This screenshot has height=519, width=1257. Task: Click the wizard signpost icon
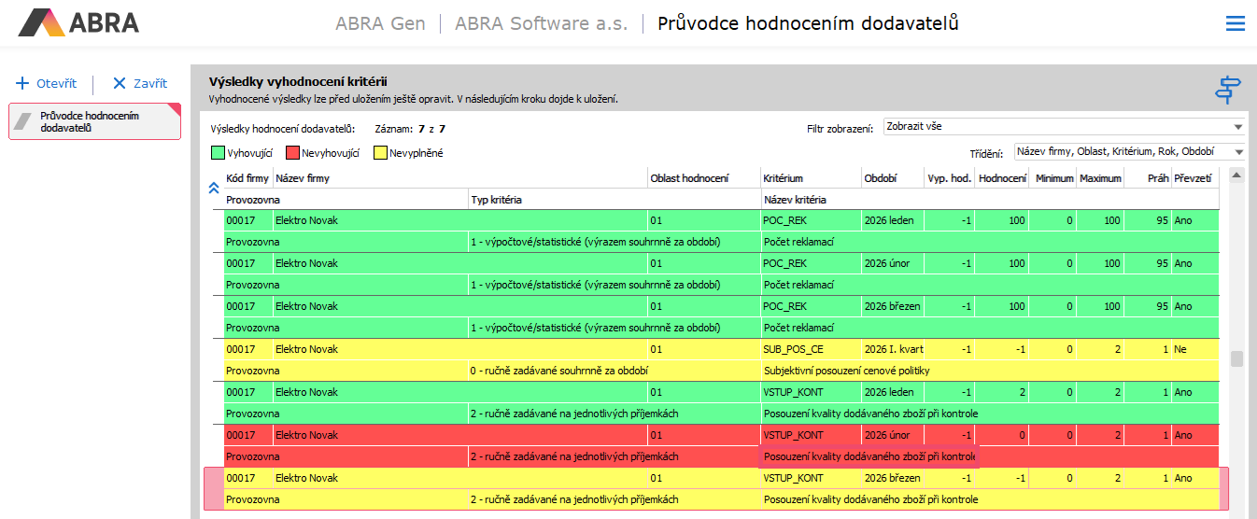(1227, 90)
